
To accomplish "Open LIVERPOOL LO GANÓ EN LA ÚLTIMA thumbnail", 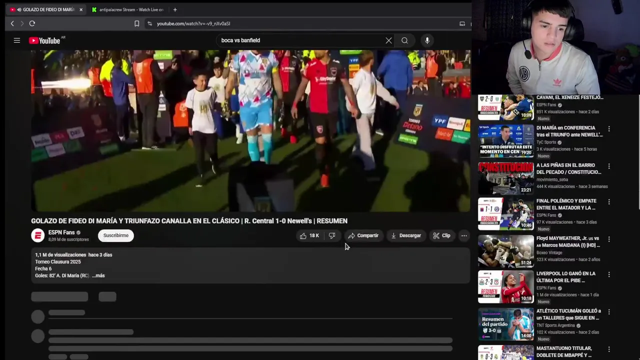I will click(505, 287).
